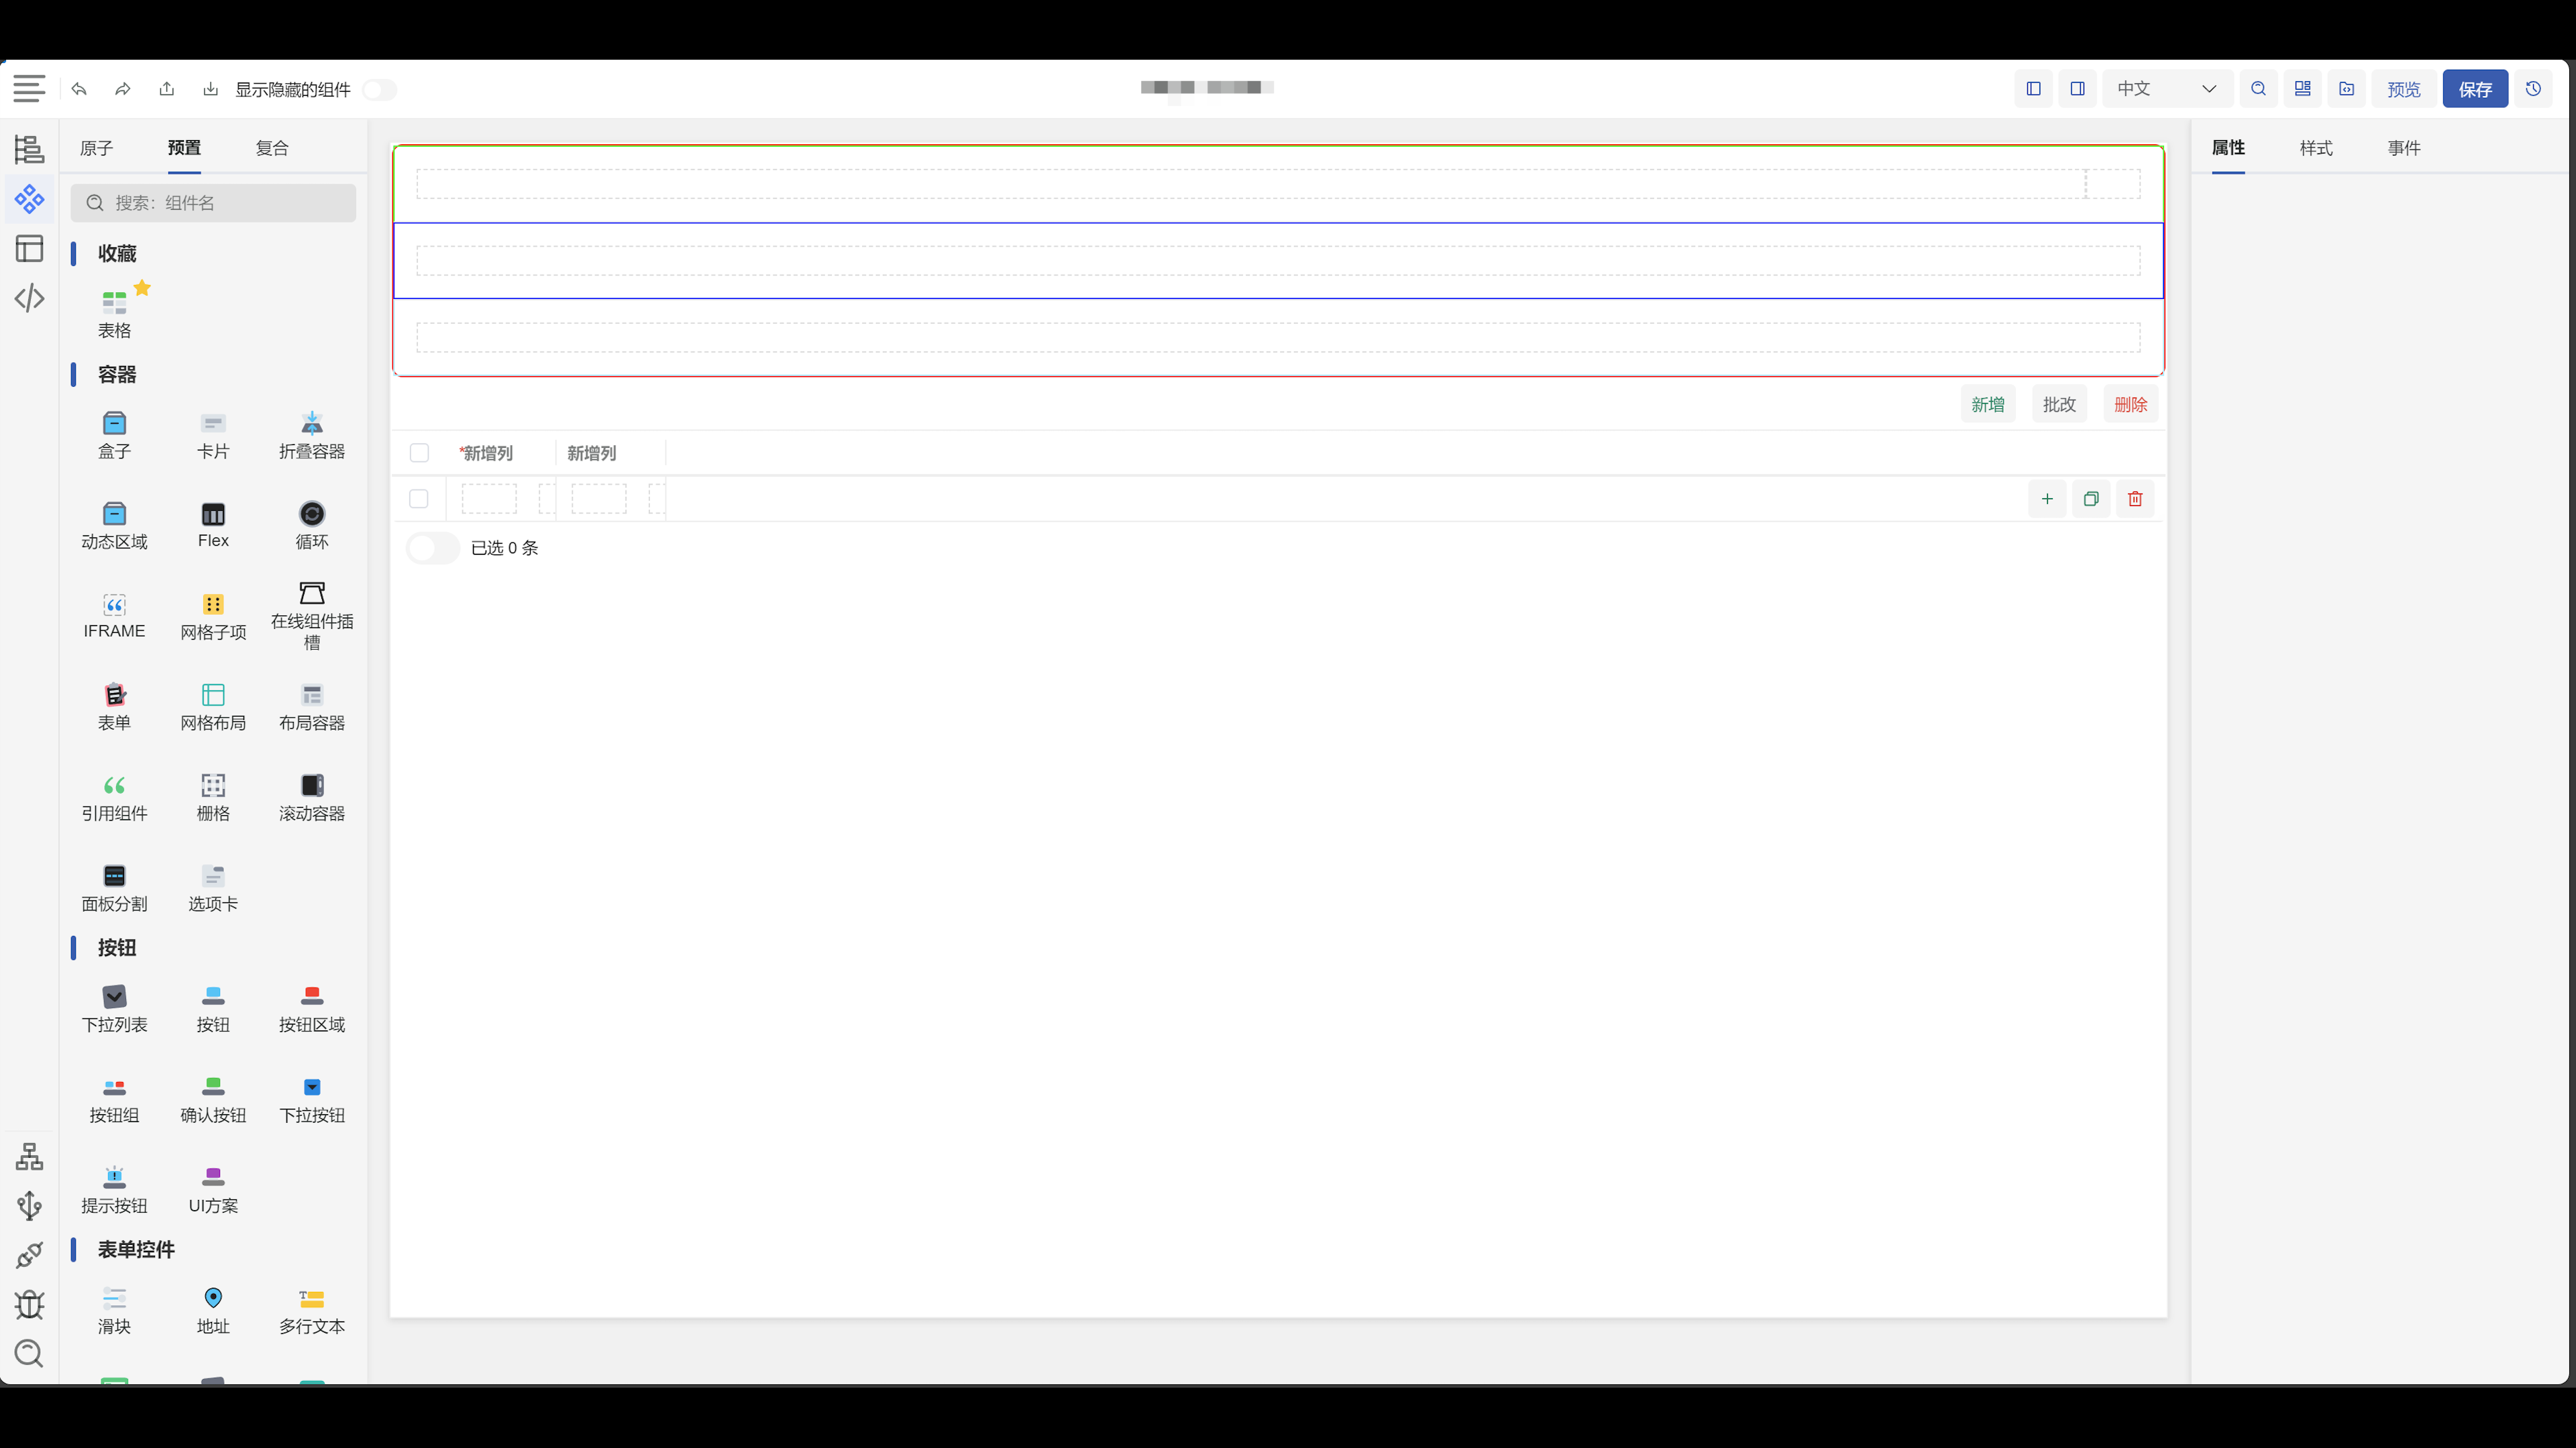The width and height of the screenshot is (2576, 1448).
Task: Click the 保存 save button
Action: [2475, 88]
